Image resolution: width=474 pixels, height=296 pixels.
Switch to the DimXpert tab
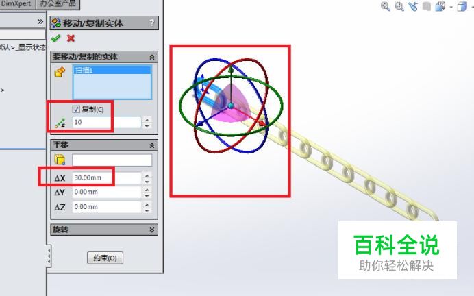17,4
